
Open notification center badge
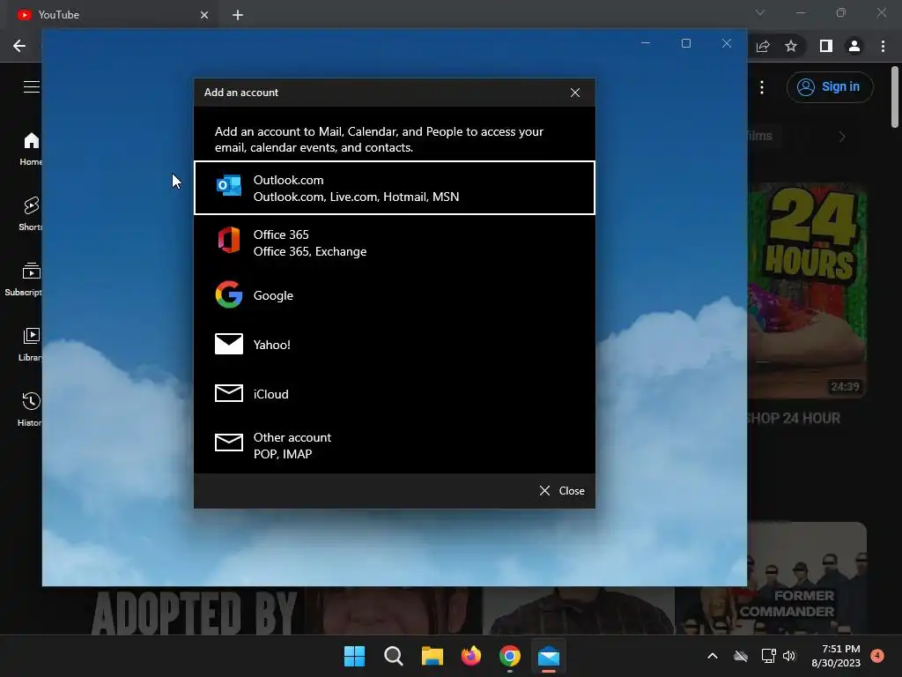pyautogui.click(x=877, y=655)
